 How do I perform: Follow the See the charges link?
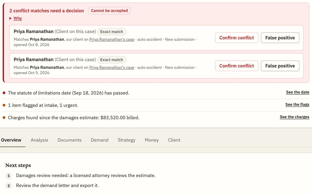click(295, 117)
